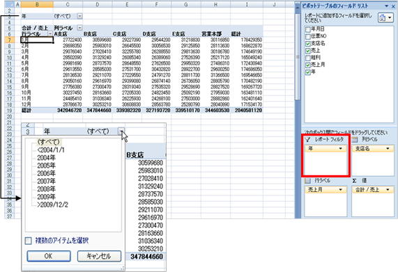Select (すべて) in the year filter list

point(49,142)
